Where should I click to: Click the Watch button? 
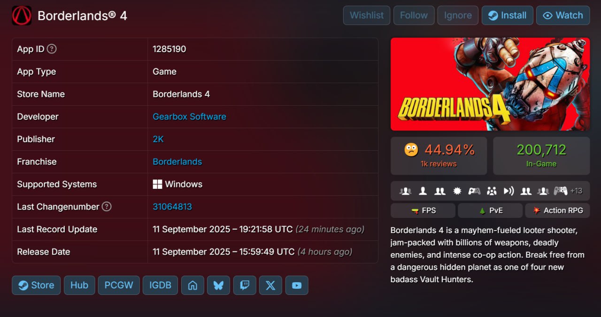click(x=563, y=15)
